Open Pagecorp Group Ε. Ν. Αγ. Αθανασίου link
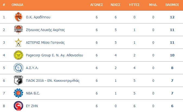 point(54,55)
